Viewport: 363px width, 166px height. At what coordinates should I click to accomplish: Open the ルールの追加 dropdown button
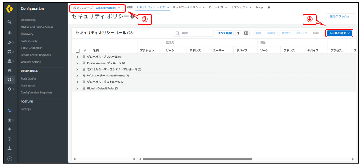339,34
